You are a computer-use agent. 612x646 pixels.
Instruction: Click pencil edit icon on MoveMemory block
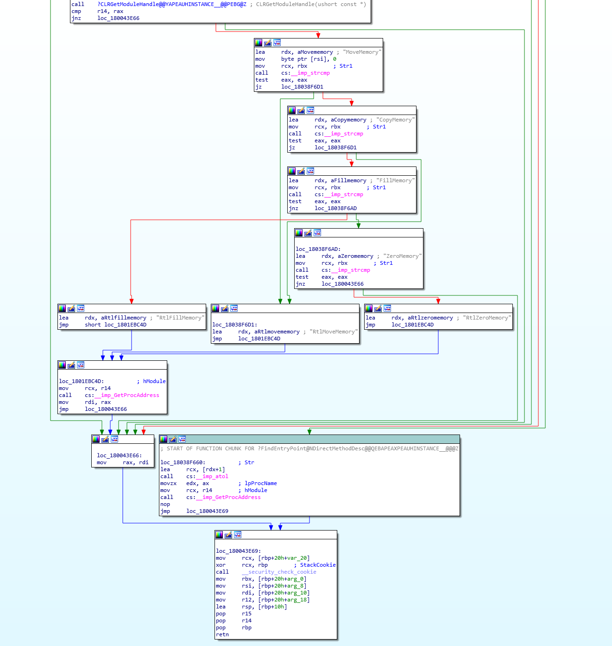pyautogui.click(x=268, y=43)
